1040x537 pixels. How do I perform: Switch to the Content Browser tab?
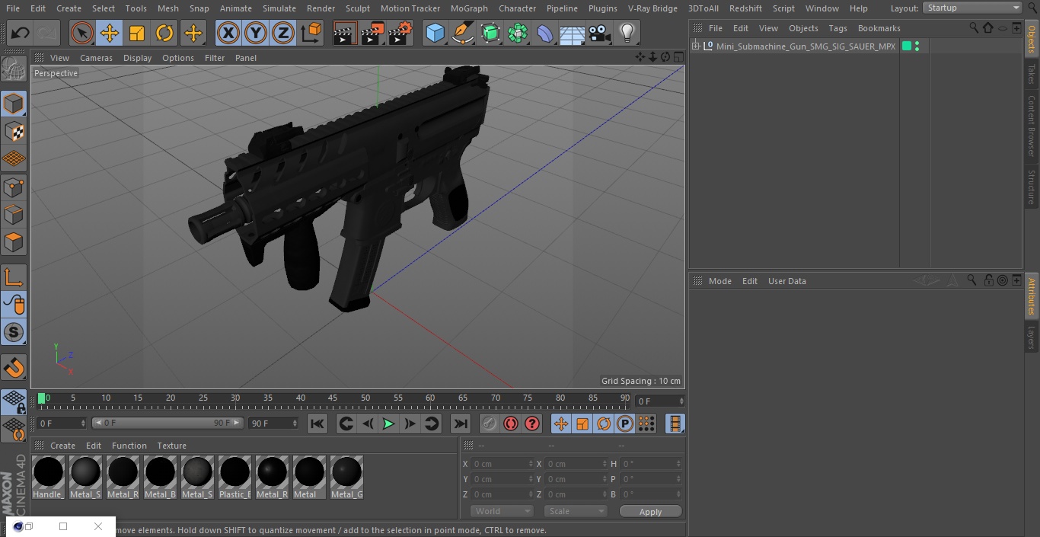[x=1032, y=126]
